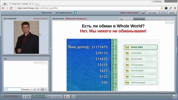Click the Настройки button

pyautogui.click(x=152, y=13)
